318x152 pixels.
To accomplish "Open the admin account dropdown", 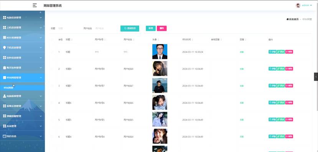I will [306, 5].
